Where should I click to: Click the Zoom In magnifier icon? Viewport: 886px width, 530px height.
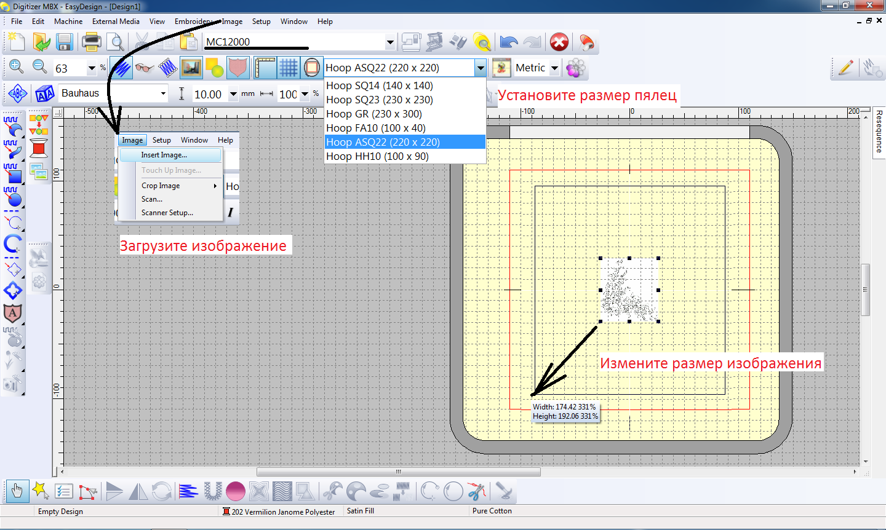17,68
